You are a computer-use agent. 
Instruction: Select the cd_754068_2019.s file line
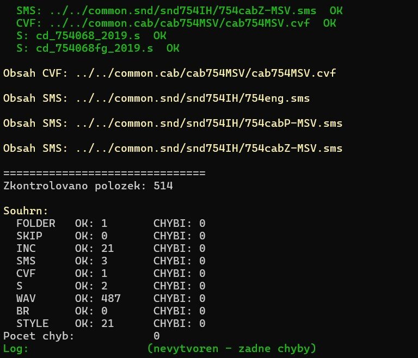click(91, 35)
